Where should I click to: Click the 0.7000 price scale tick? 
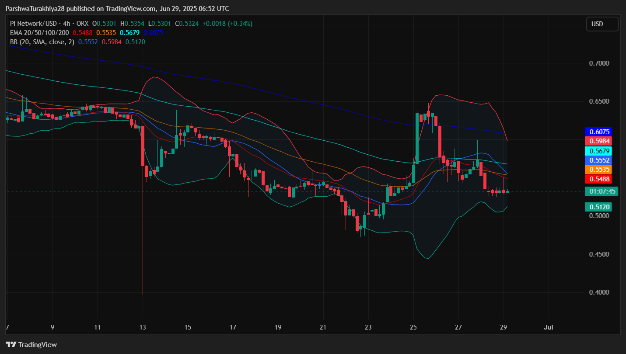pos(599,63)
